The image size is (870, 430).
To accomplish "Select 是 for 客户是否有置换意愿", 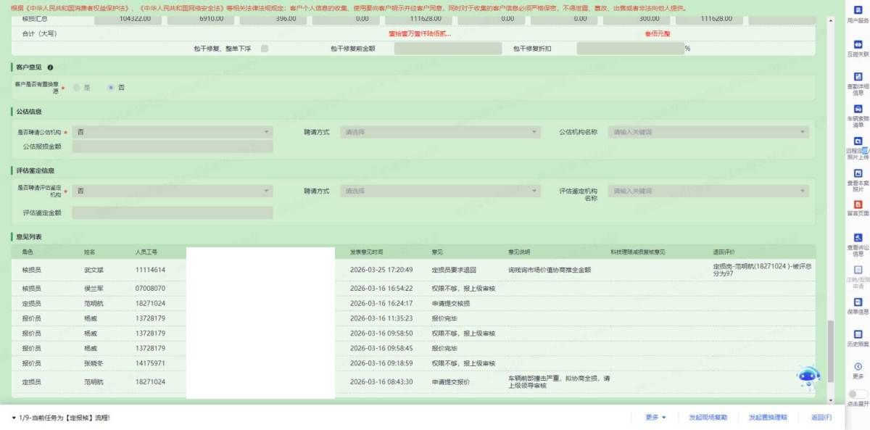I will pyautogui.click(x=76, y=87).
